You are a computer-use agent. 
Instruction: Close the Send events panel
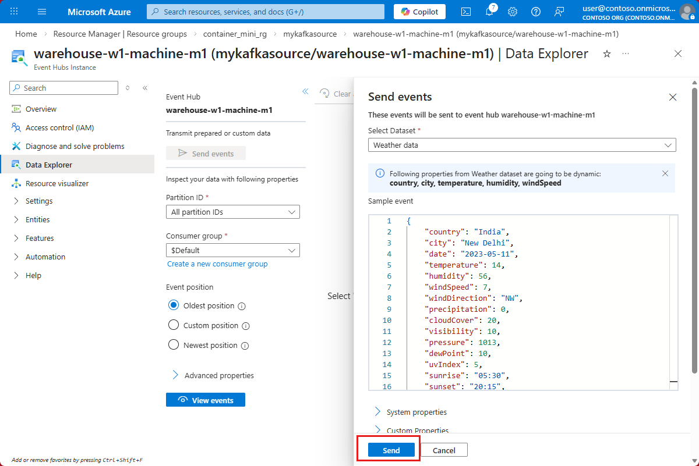[673, 97]
